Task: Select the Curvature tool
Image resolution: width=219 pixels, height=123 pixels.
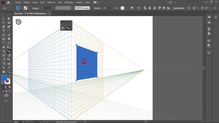Action: click(x=9, y=27)
